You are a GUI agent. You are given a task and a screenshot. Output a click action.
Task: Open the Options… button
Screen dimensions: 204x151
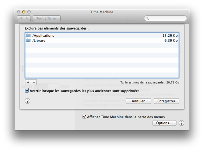click(x=164, y=123)
